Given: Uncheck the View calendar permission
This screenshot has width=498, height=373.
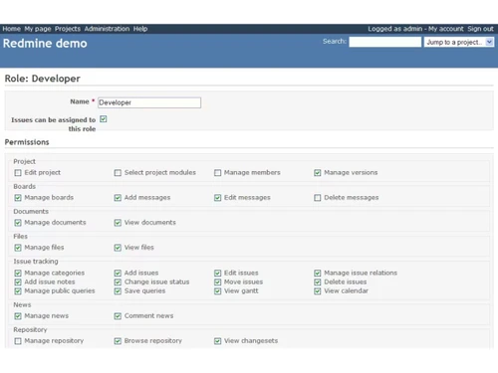Looking at the screenshot, I should click(318, 291).
